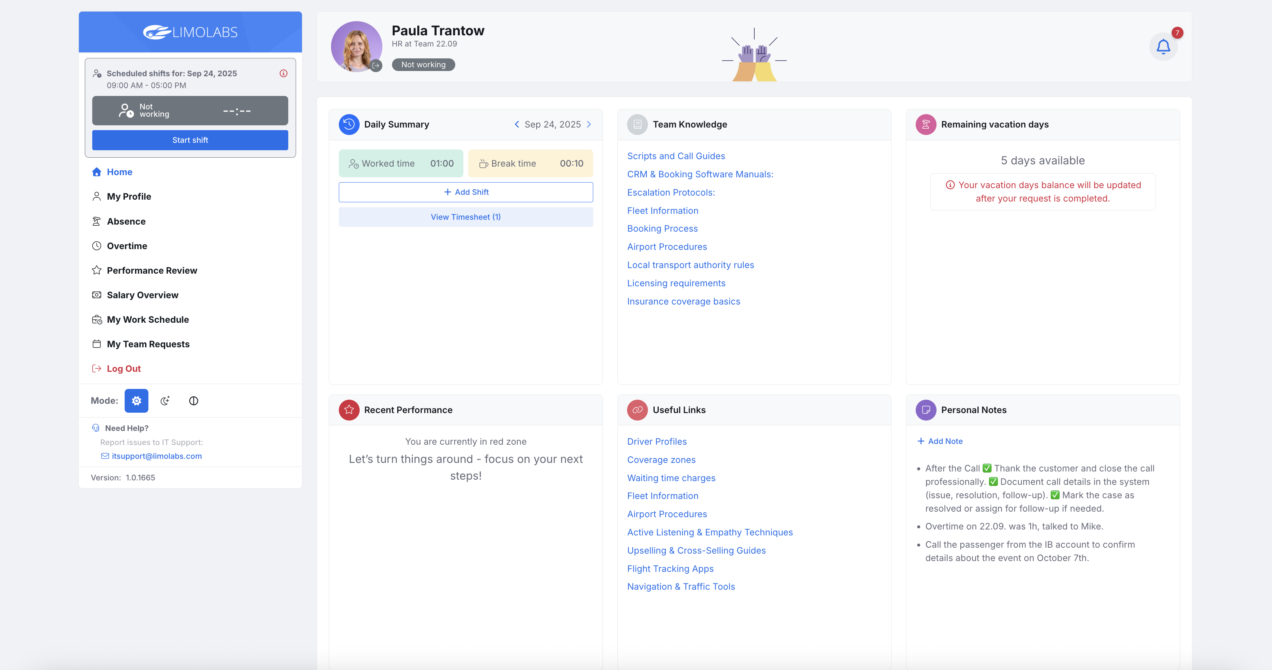Advance to next day with right chevron

tap(589, 124)
